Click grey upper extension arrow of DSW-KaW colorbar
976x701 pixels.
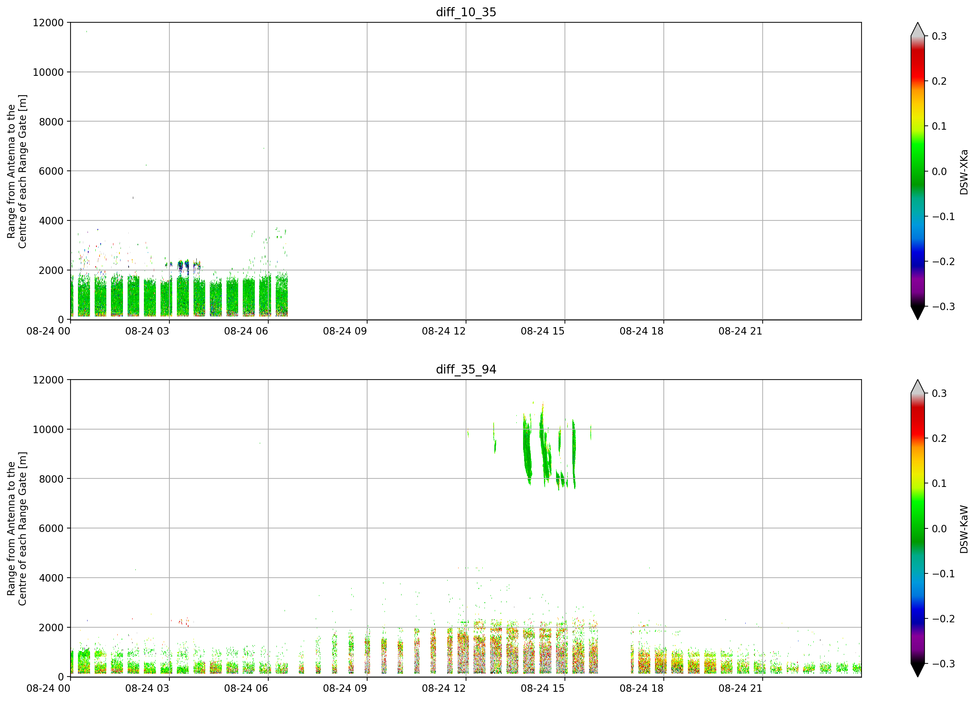click(918, 386)
